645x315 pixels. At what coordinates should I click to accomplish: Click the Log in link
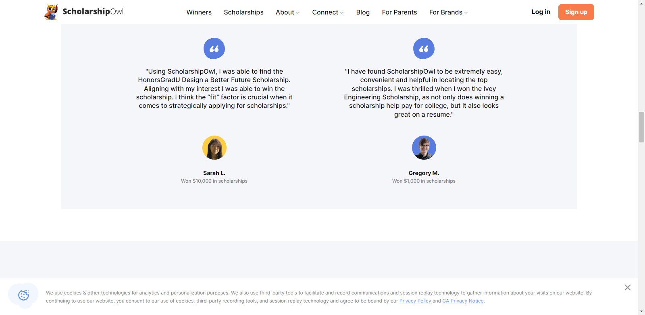(x=541, y=12)
